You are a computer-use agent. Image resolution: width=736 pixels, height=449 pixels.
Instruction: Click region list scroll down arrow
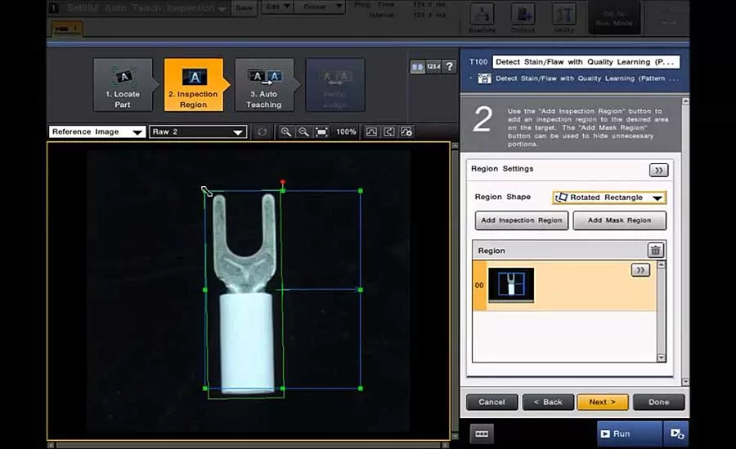pyautogui.click(x=661, y=358)
